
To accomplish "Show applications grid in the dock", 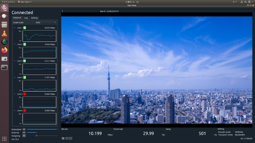I will pyautogui.click(x=4, y=139).
